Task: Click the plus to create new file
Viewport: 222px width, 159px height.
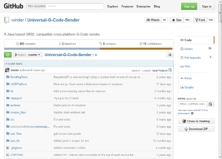Action: pyautogui.click(x=96, y=55)
